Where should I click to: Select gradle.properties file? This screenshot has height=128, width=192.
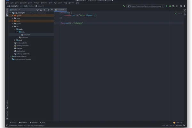[x=22, y=45]
